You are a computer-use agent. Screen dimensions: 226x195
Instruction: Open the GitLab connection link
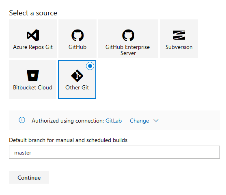tap(114, 121)
